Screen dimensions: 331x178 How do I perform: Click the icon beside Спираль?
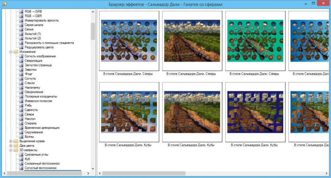pyautogui.click(x=21, y=123)
